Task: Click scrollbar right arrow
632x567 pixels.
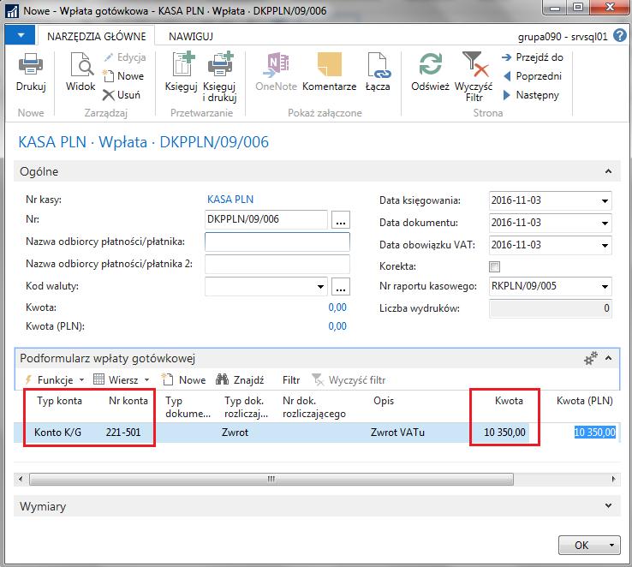Action: (613, 479)
